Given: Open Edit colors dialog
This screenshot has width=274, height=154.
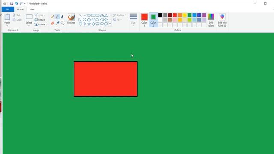Looking at the screenshot, I should pos(211,20).
